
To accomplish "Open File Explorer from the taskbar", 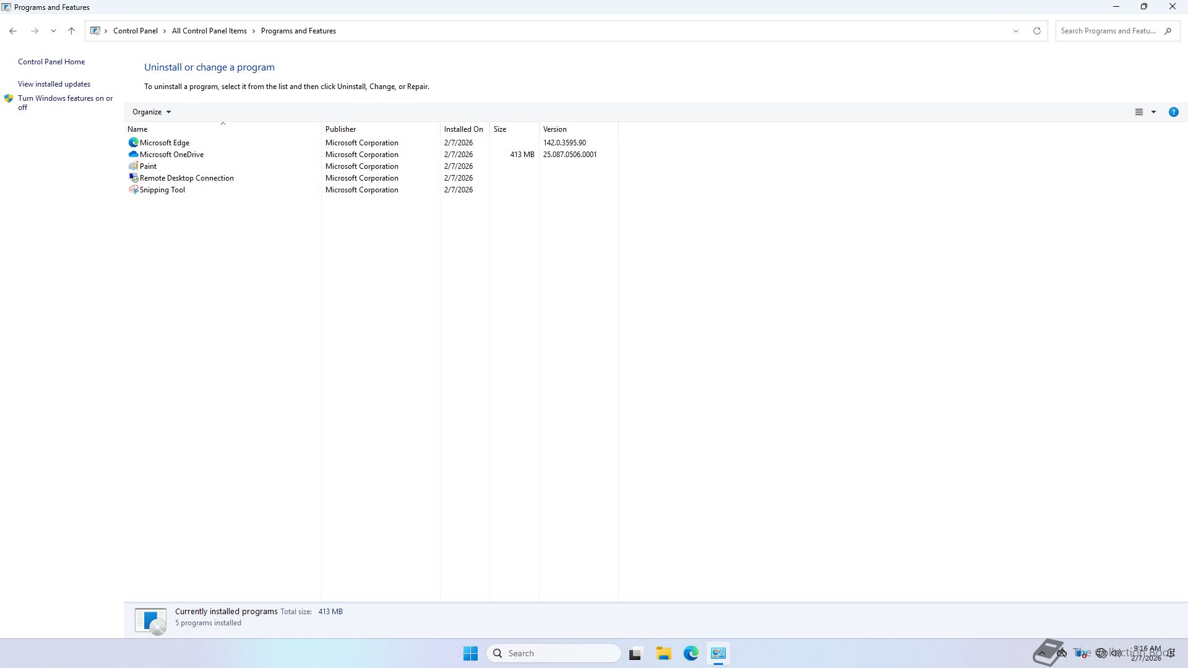I will (663, 653).
